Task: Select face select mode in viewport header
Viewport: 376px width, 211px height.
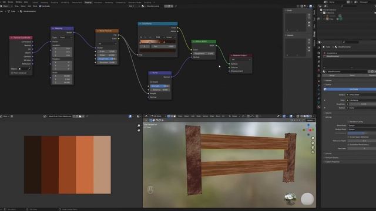Action: [x=174, y=116]
